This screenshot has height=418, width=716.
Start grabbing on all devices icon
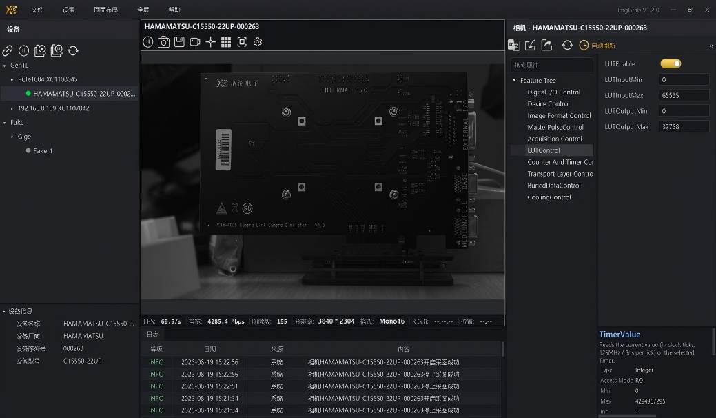click(40, 50)
